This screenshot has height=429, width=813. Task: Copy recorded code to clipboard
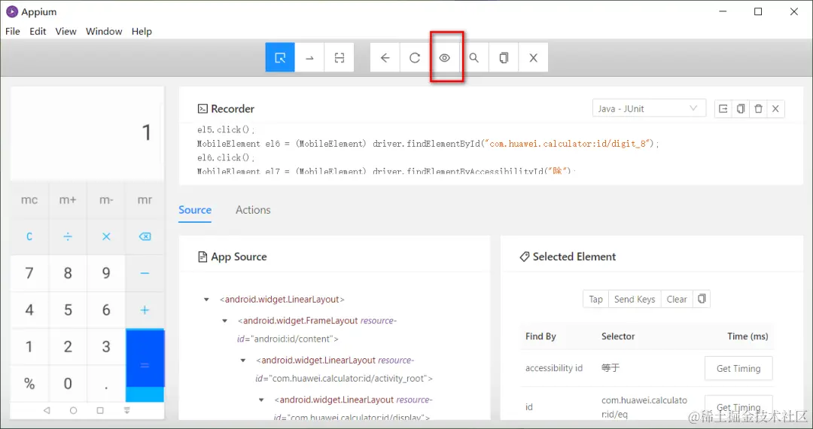click(741, 109)
